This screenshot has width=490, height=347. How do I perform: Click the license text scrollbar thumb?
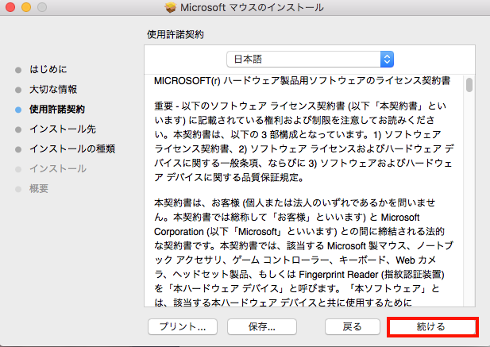469,85
